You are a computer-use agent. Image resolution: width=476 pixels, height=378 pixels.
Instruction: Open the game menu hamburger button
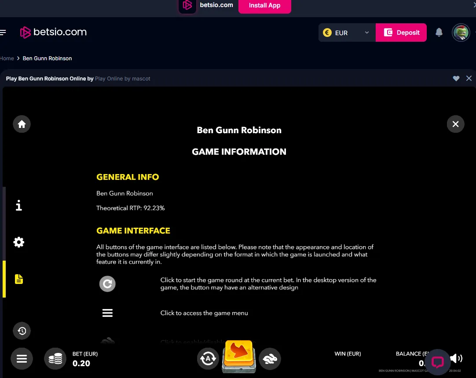[22, 359]
